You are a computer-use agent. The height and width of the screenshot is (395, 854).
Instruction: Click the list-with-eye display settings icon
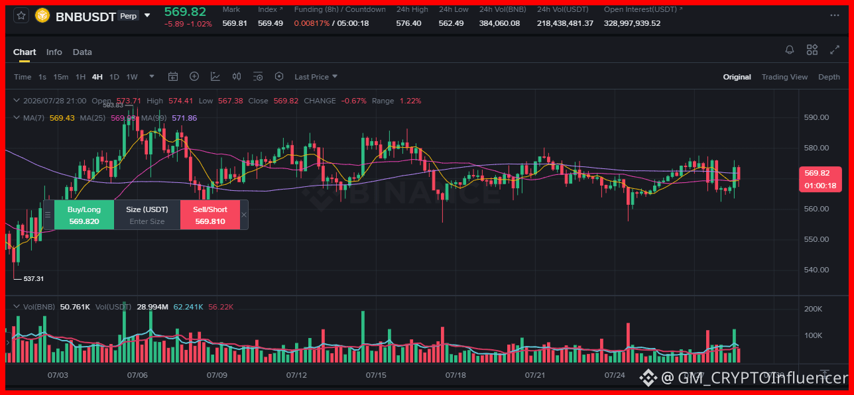pyautogui.click(x=258, y=77)
